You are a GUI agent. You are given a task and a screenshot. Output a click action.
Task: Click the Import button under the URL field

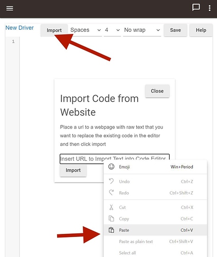73,170
